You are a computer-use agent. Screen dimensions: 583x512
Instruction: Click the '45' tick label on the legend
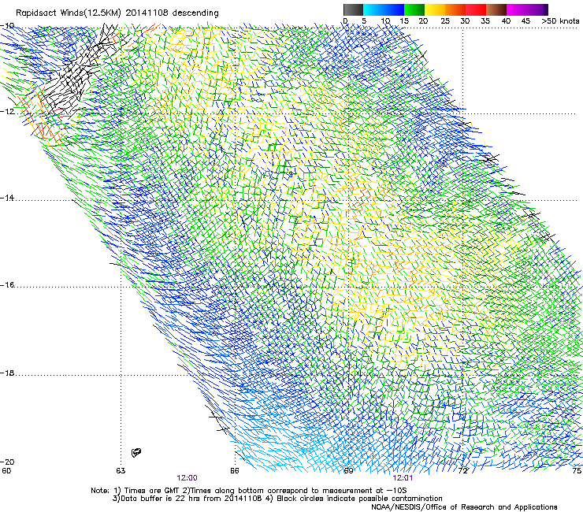[525, 20]
